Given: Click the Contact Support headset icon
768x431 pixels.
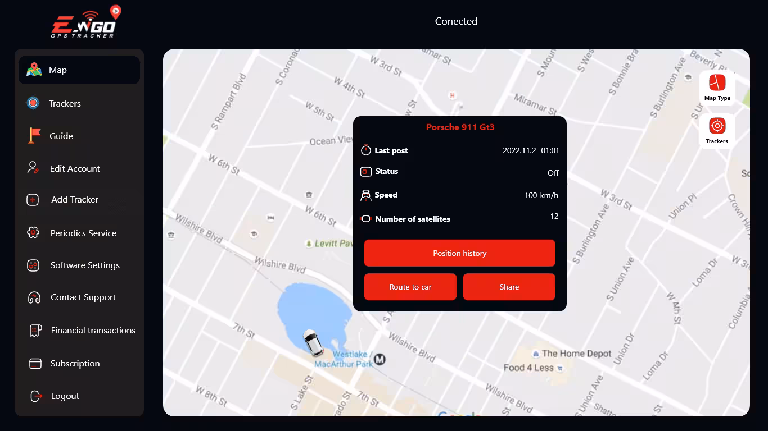Looking at the screenshot, I should [34, 297].
